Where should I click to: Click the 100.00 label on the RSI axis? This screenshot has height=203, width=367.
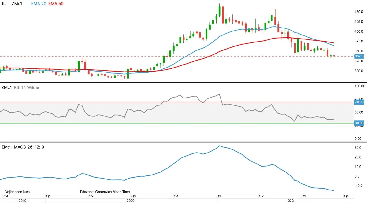point(358,87)
